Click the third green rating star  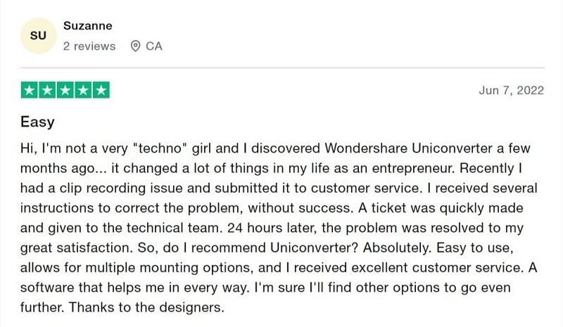65,91
